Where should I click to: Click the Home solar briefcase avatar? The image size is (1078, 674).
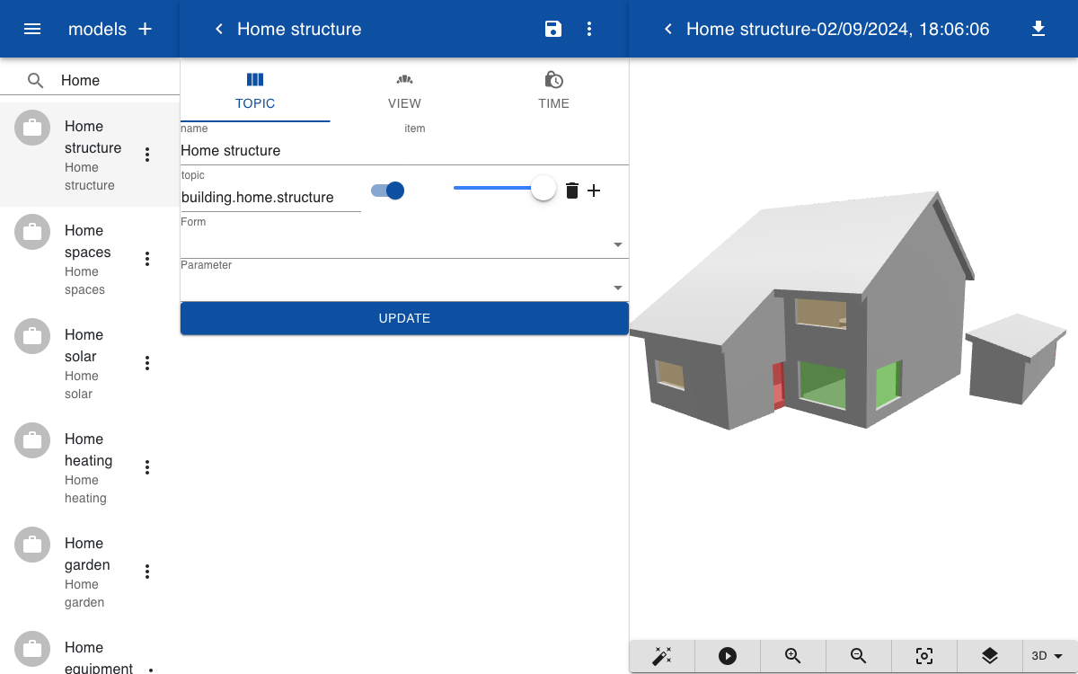pyautogui.click(x=32, y=336)
